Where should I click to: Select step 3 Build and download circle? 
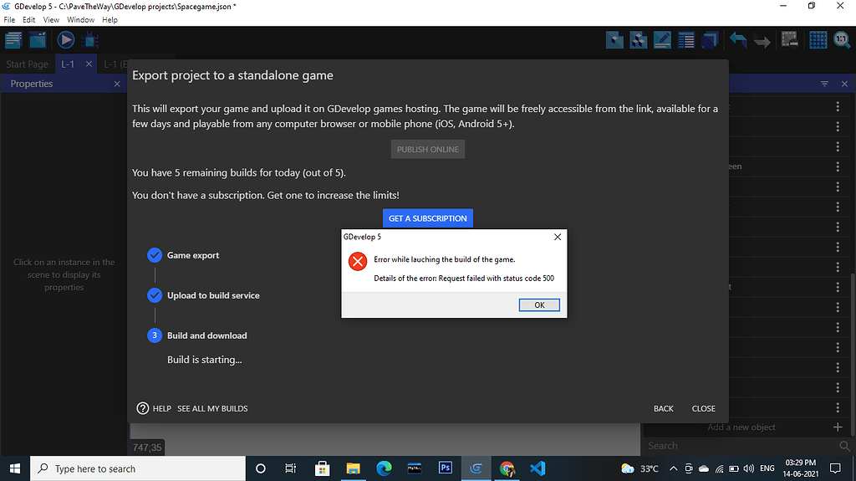[155, 335]
